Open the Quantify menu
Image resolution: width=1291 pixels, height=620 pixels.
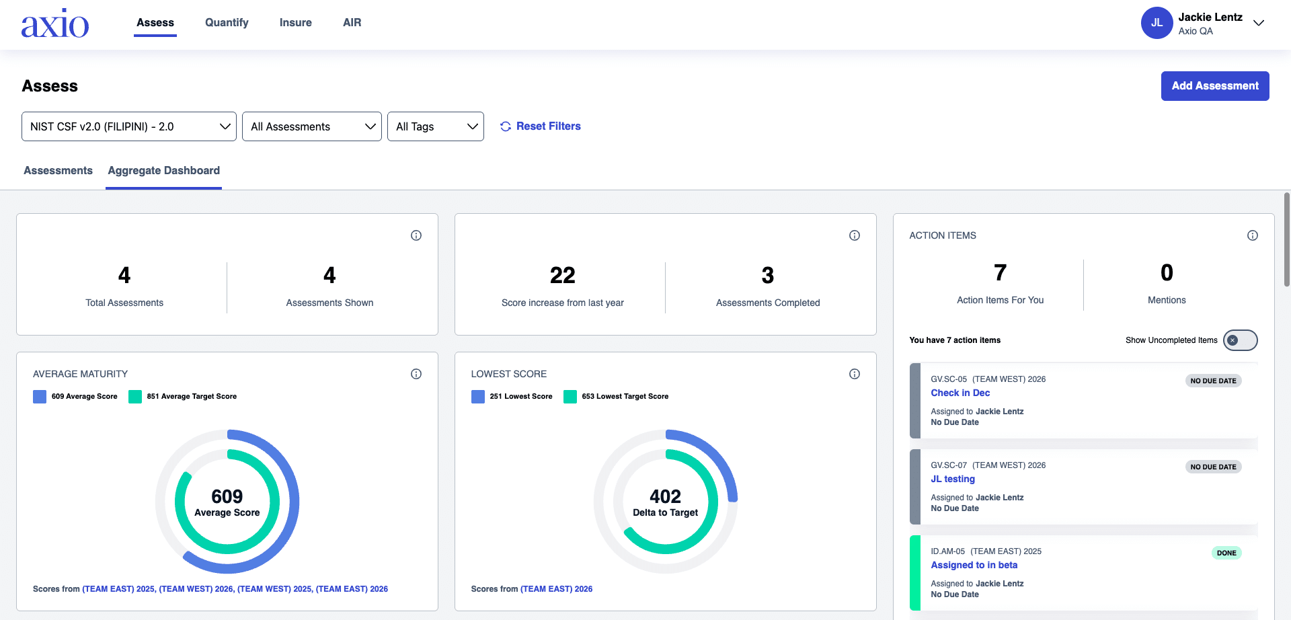[x=227, y=23]
